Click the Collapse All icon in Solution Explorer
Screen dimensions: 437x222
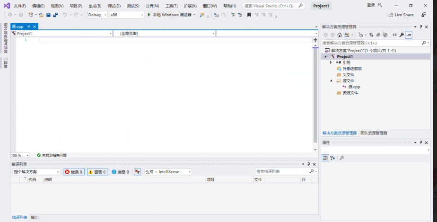(x=378, y=35)
